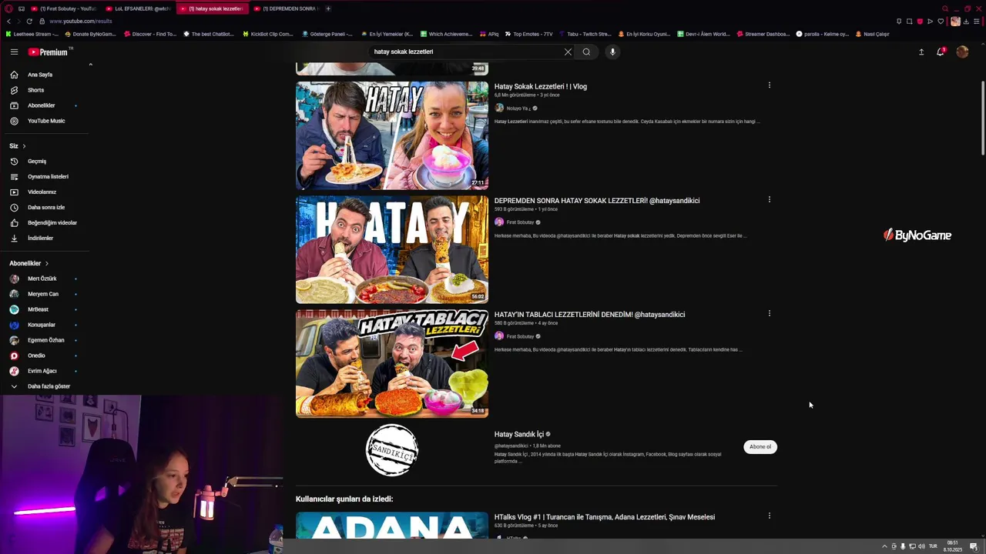Open the create upload icon
Viewport: 986px width, 554px height.
pyautogui.click(x=921, y=52)
